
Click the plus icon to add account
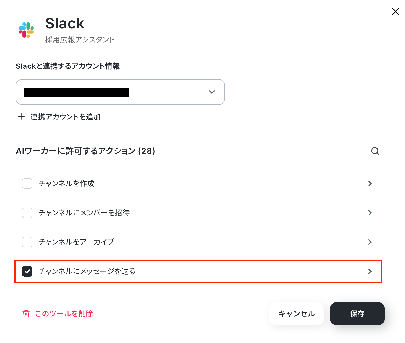click(21, 117)
